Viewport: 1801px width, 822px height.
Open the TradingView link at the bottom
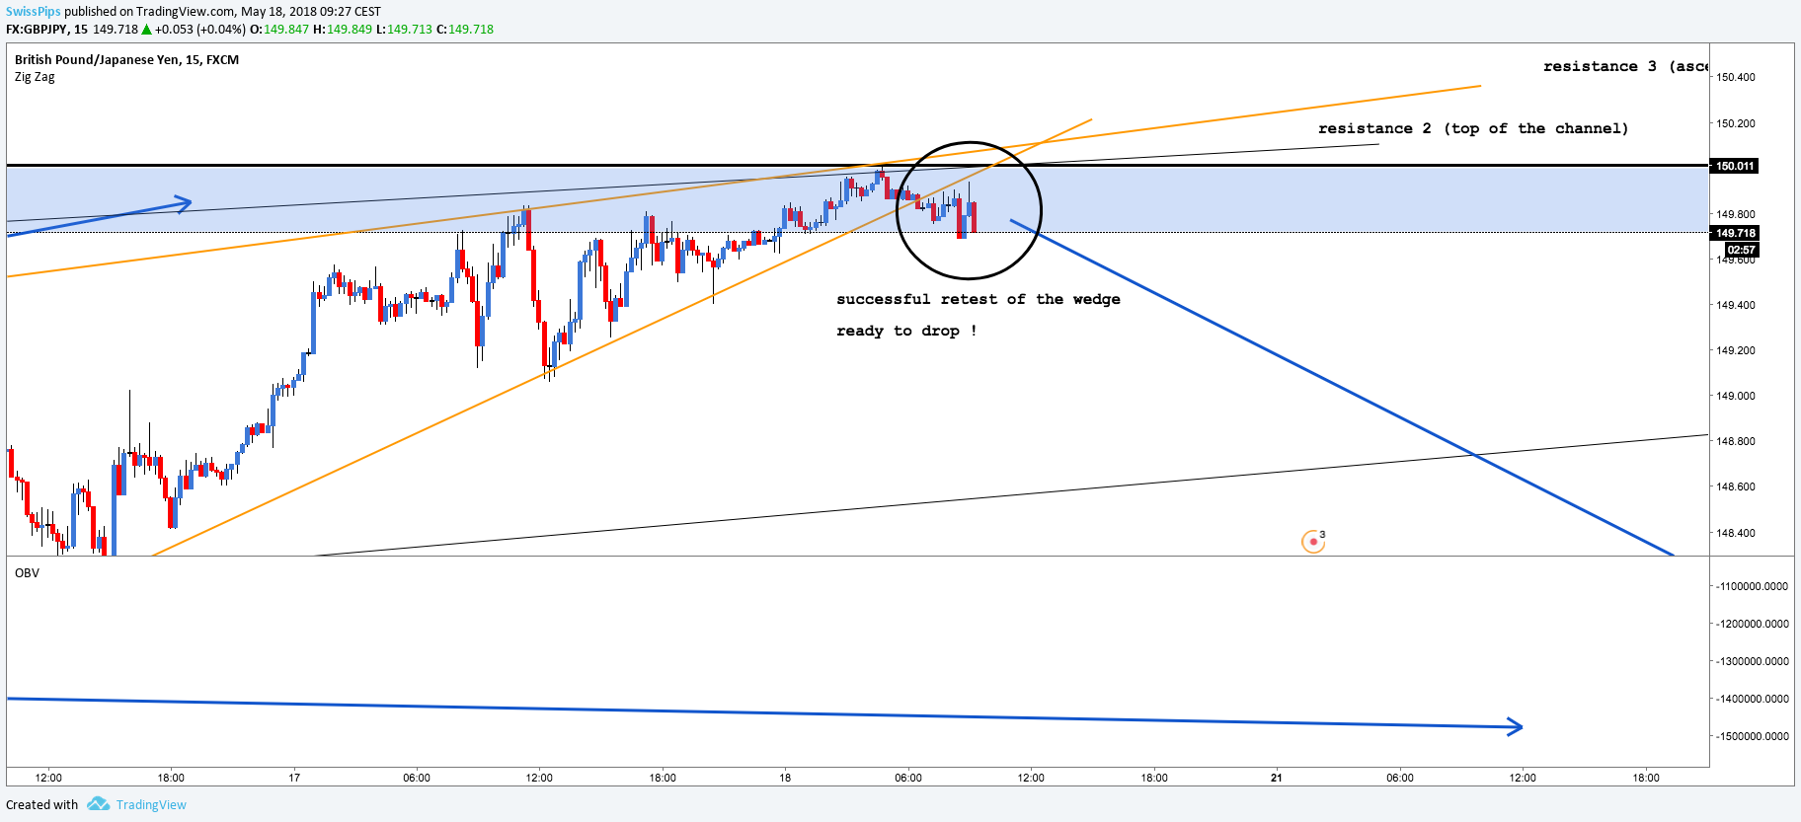151,805
